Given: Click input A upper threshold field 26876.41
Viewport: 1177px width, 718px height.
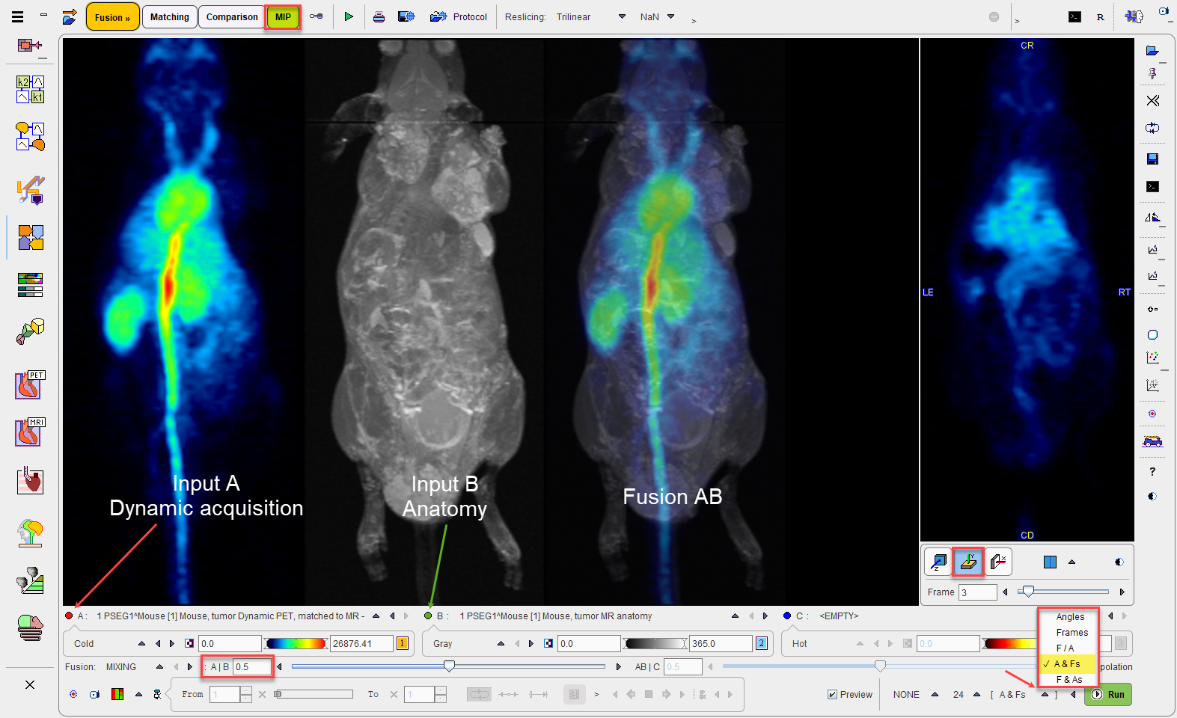Looking at the screenshot, I should pos(361,643).
